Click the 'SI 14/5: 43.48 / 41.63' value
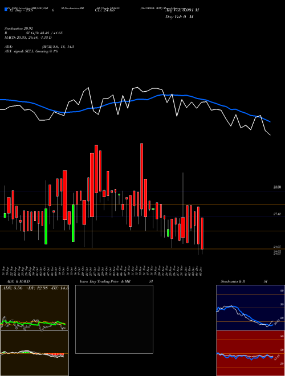This screenshot has height=376, width=285. point(44,33)
